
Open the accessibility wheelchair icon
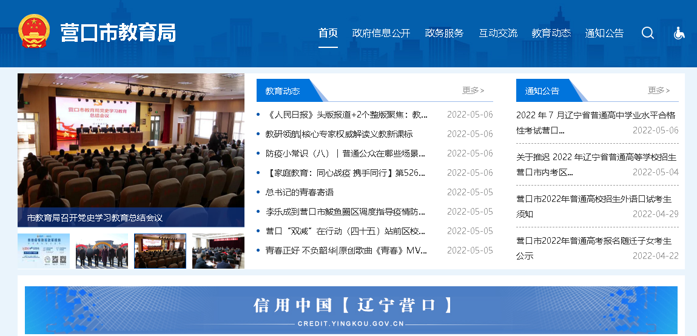click(x=679, y=33)
